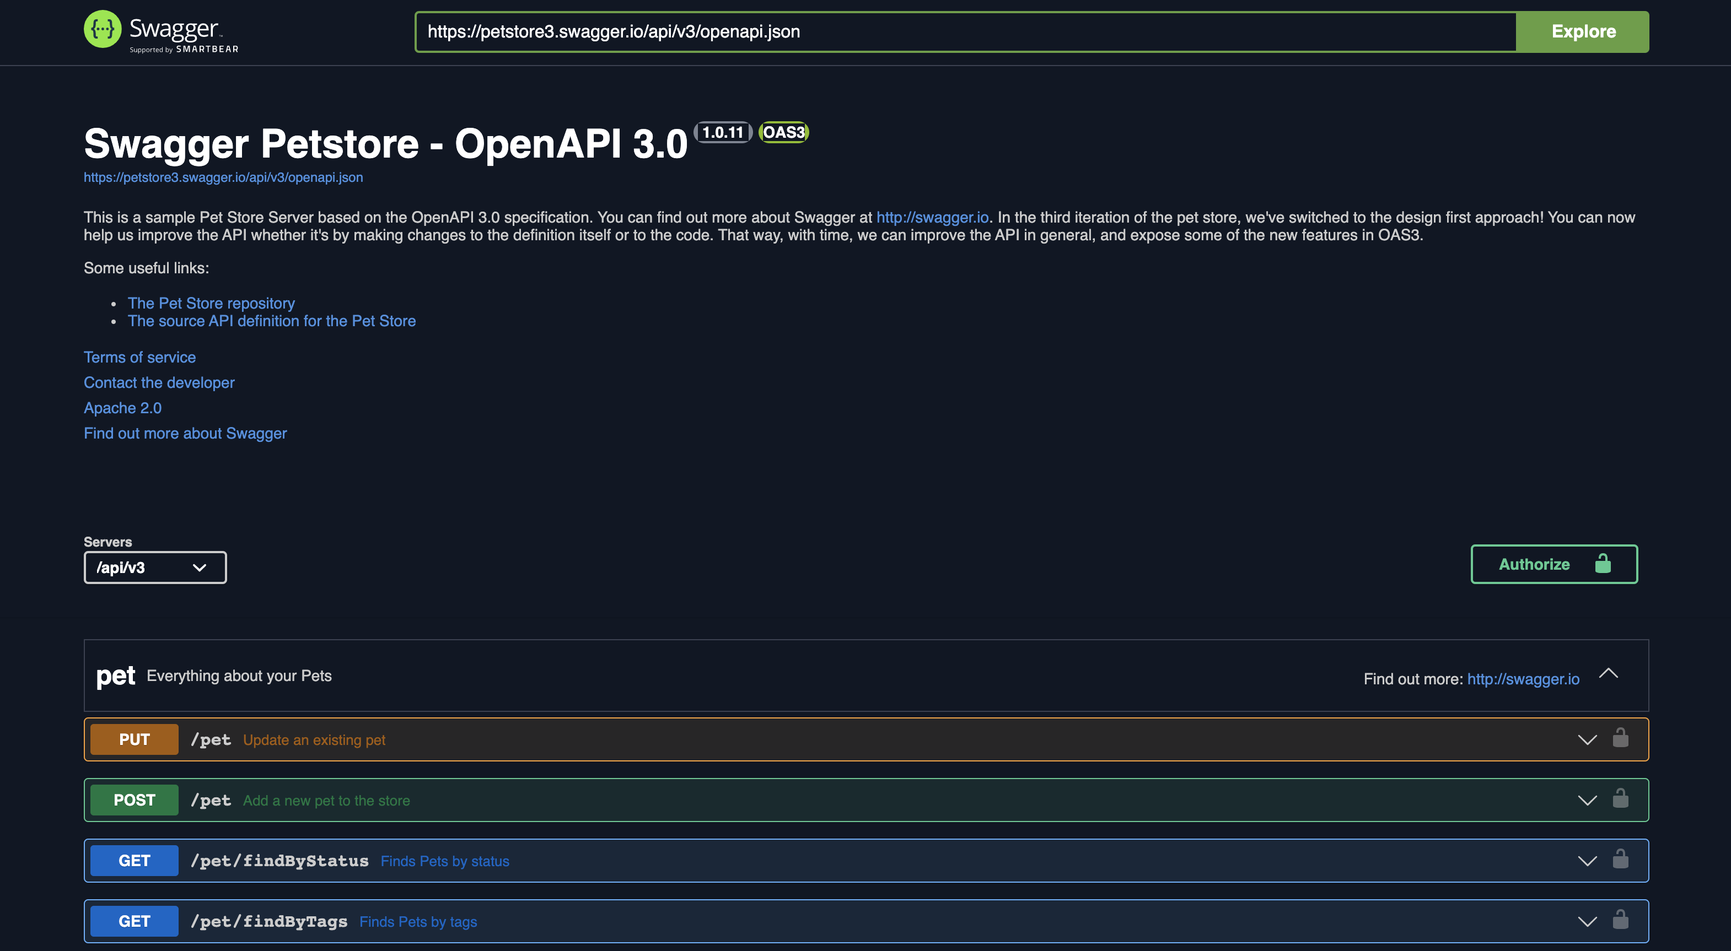Image resolution: width=1731 pixels, height=951 pixels.
Task: Click the 1.0.11 version badge
Action: (x=722, y=132)
